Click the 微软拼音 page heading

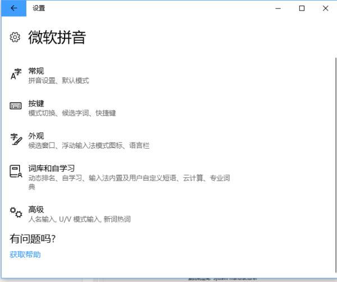[x=57, y=38]
